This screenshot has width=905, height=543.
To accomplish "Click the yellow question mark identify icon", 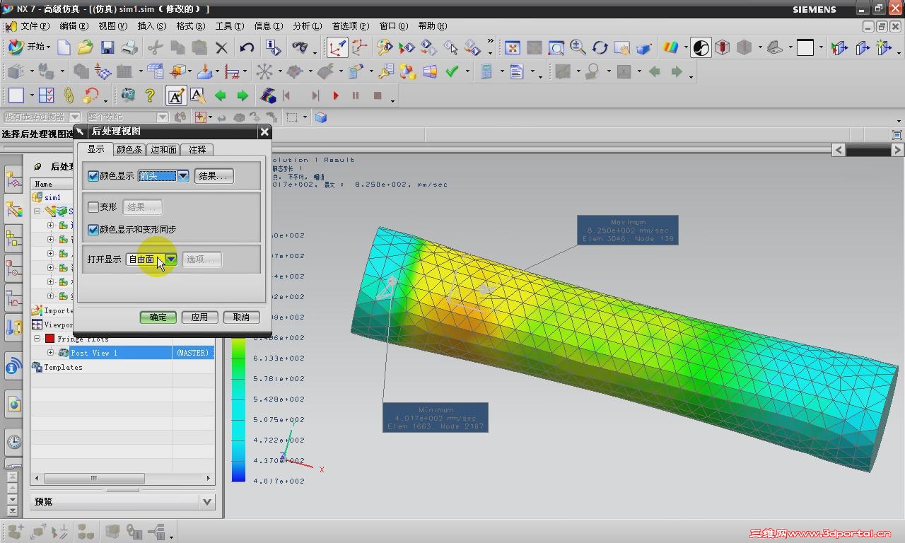I will tap(150, 95).
